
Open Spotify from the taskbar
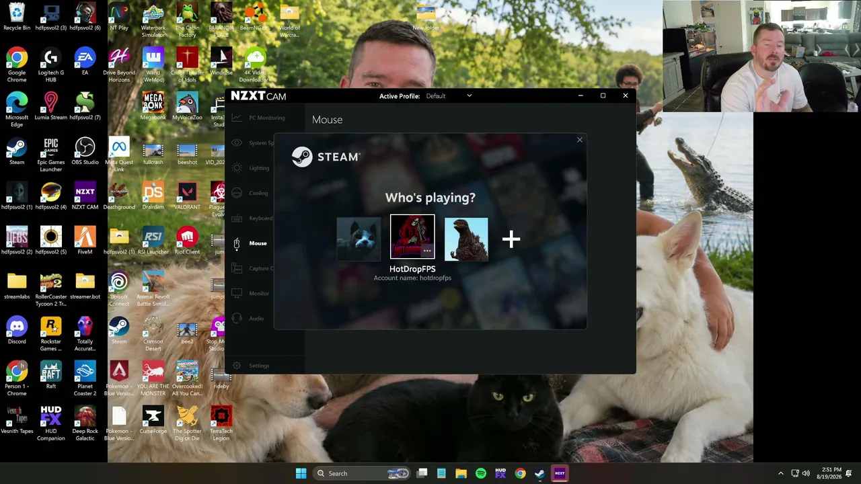(481, 473)
